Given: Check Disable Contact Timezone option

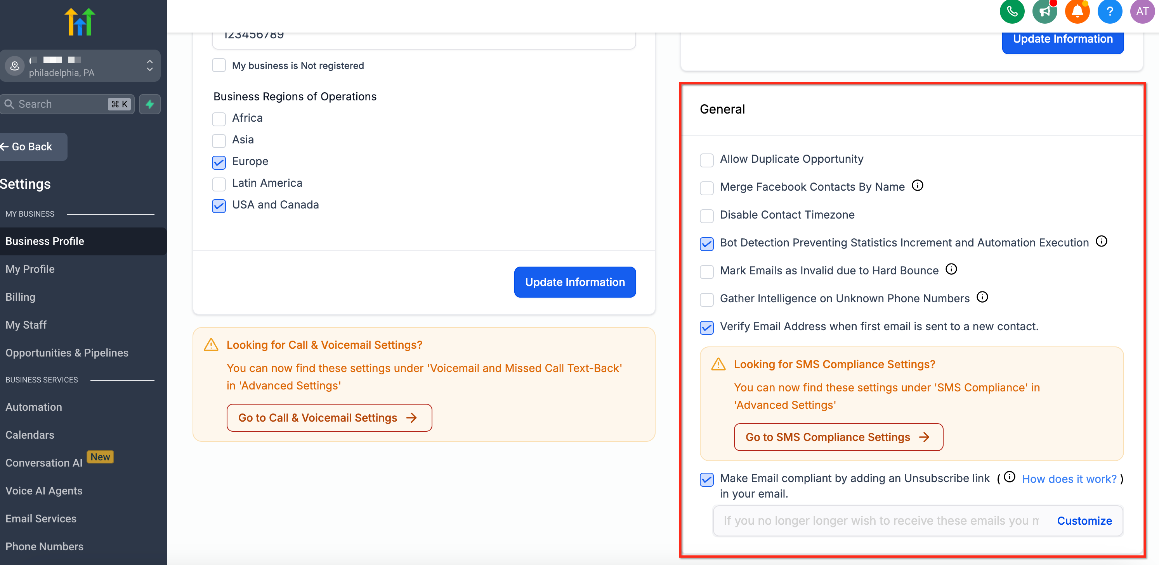Looking at the screenshot, I should click(706, 215).
